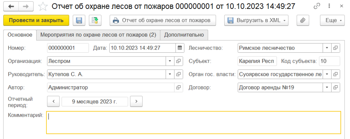The width and height of the screenshot is (350, 139).
Task: Post document using the green arrow icon
Action: pyautogui.click(x=95, y=20)
